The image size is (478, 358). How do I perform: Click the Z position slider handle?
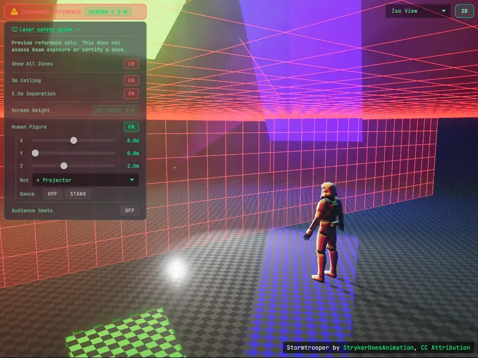(64, 166)
